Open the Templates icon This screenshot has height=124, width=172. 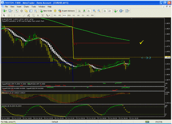click(127, 11)
